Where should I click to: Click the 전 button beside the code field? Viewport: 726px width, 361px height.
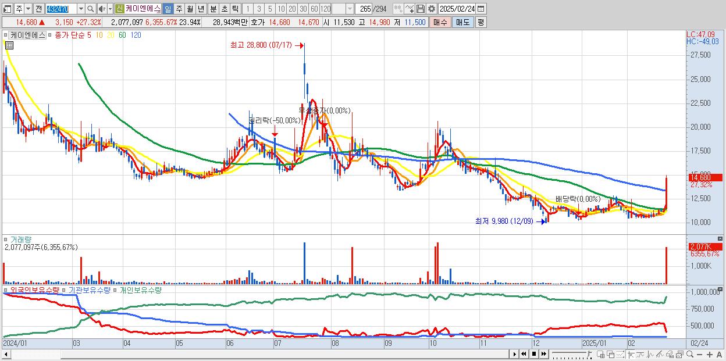click(38, 9)
